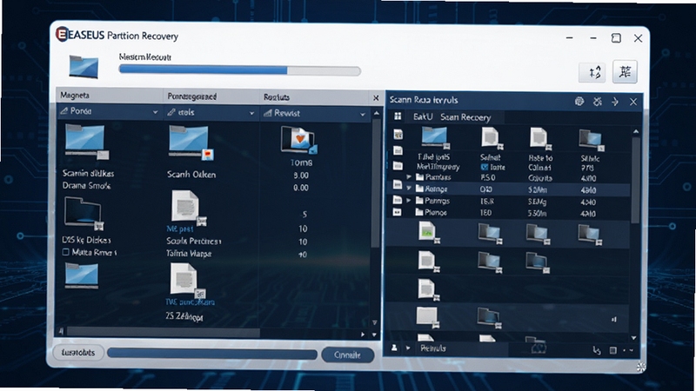The height and width of the screenshot is (391, 696).
Task: Open settings gear in Scann Reta ferruls header
Action: click(579, 102)
